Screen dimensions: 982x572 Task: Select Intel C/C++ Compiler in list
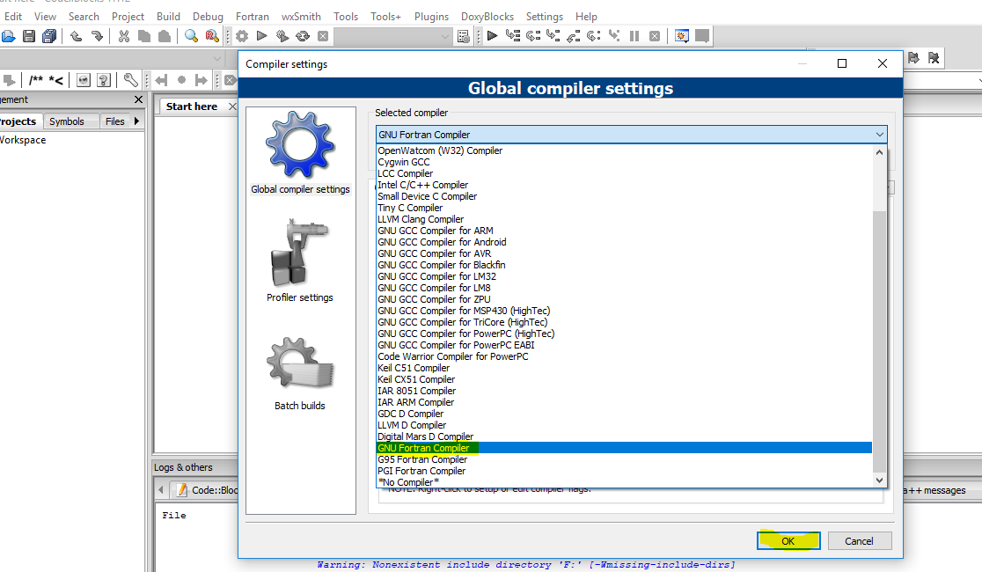624,185
